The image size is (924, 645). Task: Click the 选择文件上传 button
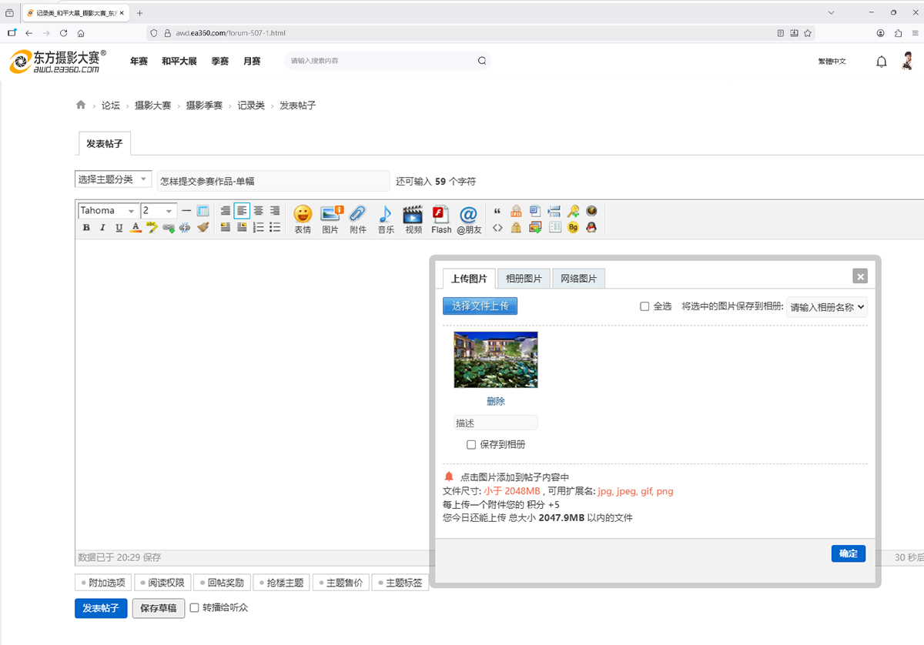tap(480, 306)
